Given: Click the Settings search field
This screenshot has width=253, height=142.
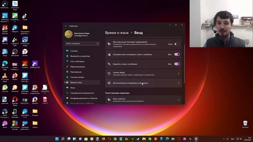Looking at the screenshot, I should tap(82, 43).
